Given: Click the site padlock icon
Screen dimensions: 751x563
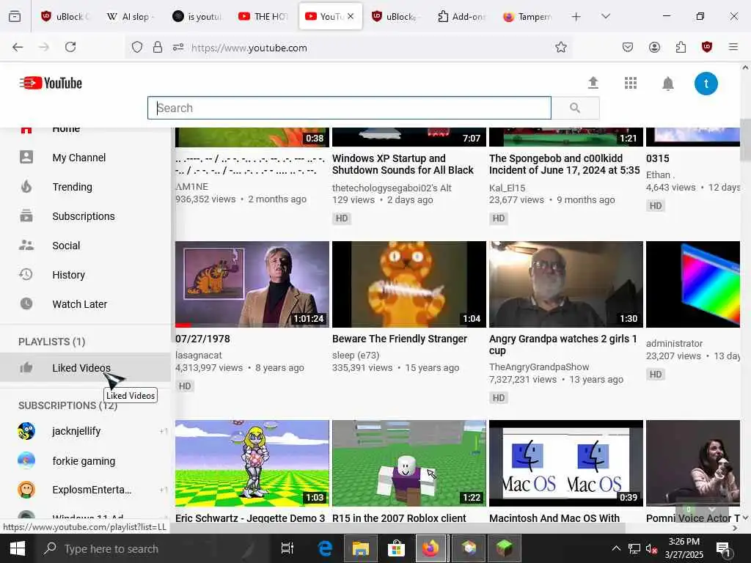Looking at the screenshot, I should pyautogui.click(x=158, y=47).
